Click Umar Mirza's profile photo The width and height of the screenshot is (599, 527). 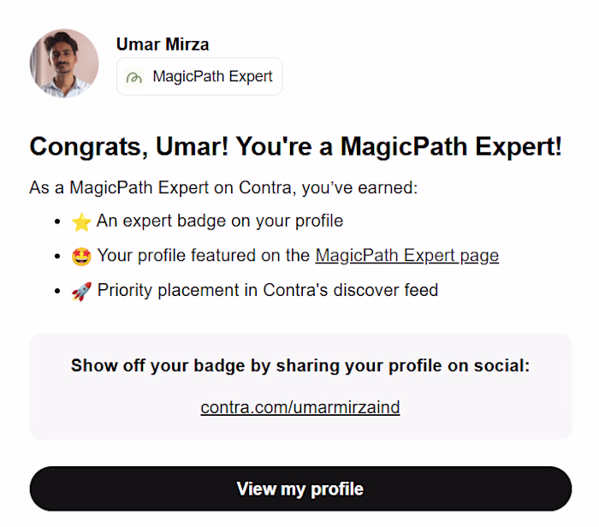pos(64,63)
